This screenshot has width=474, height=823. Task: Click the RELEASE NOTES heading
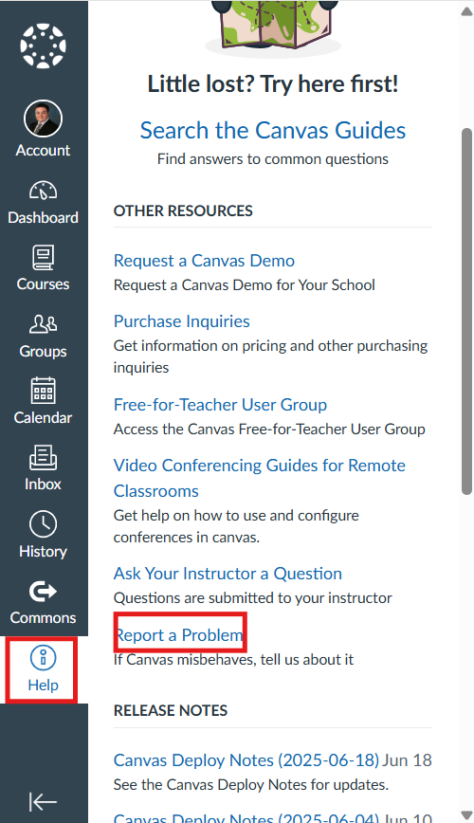coord(171,710)
